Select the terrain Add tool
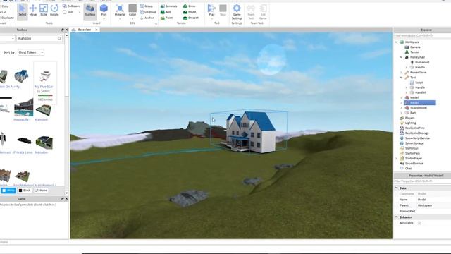 [166, 12]
